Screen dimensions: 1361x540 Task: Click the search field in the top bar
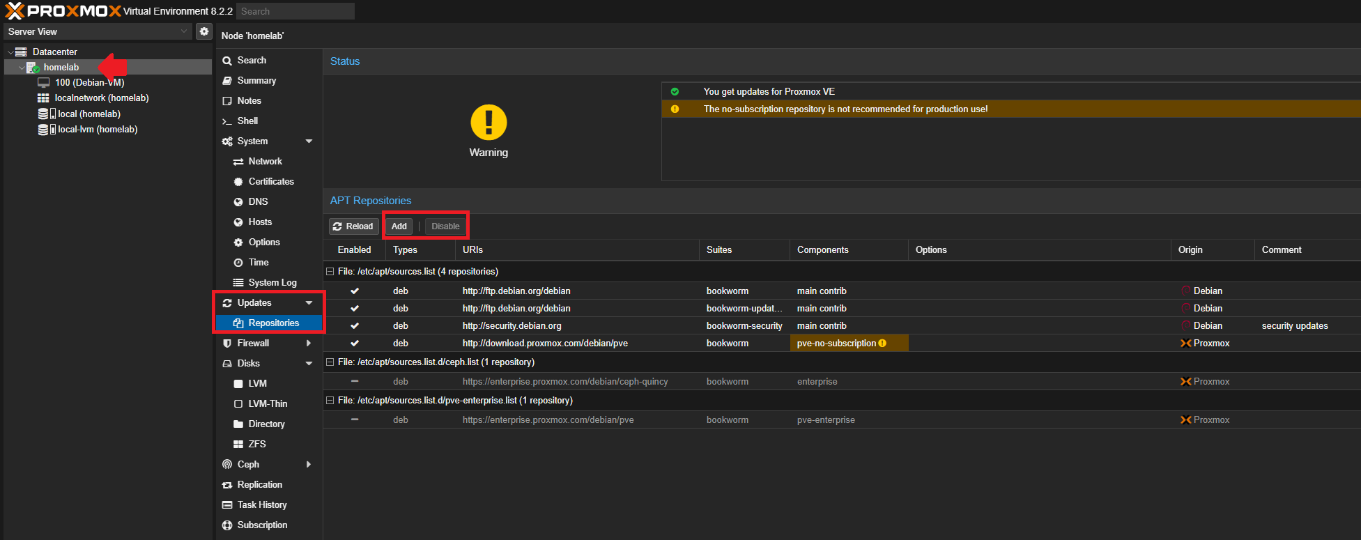(x=295, y=11)
